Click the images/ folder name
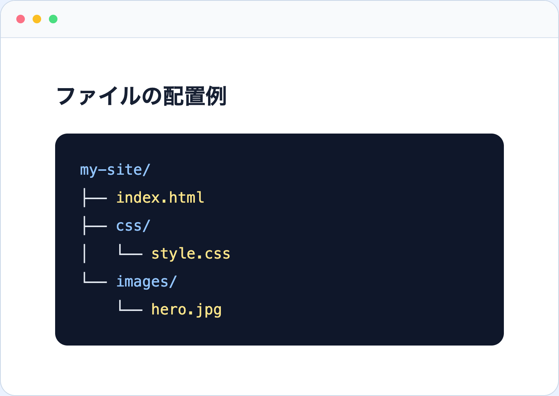 [x=147, y=281]
